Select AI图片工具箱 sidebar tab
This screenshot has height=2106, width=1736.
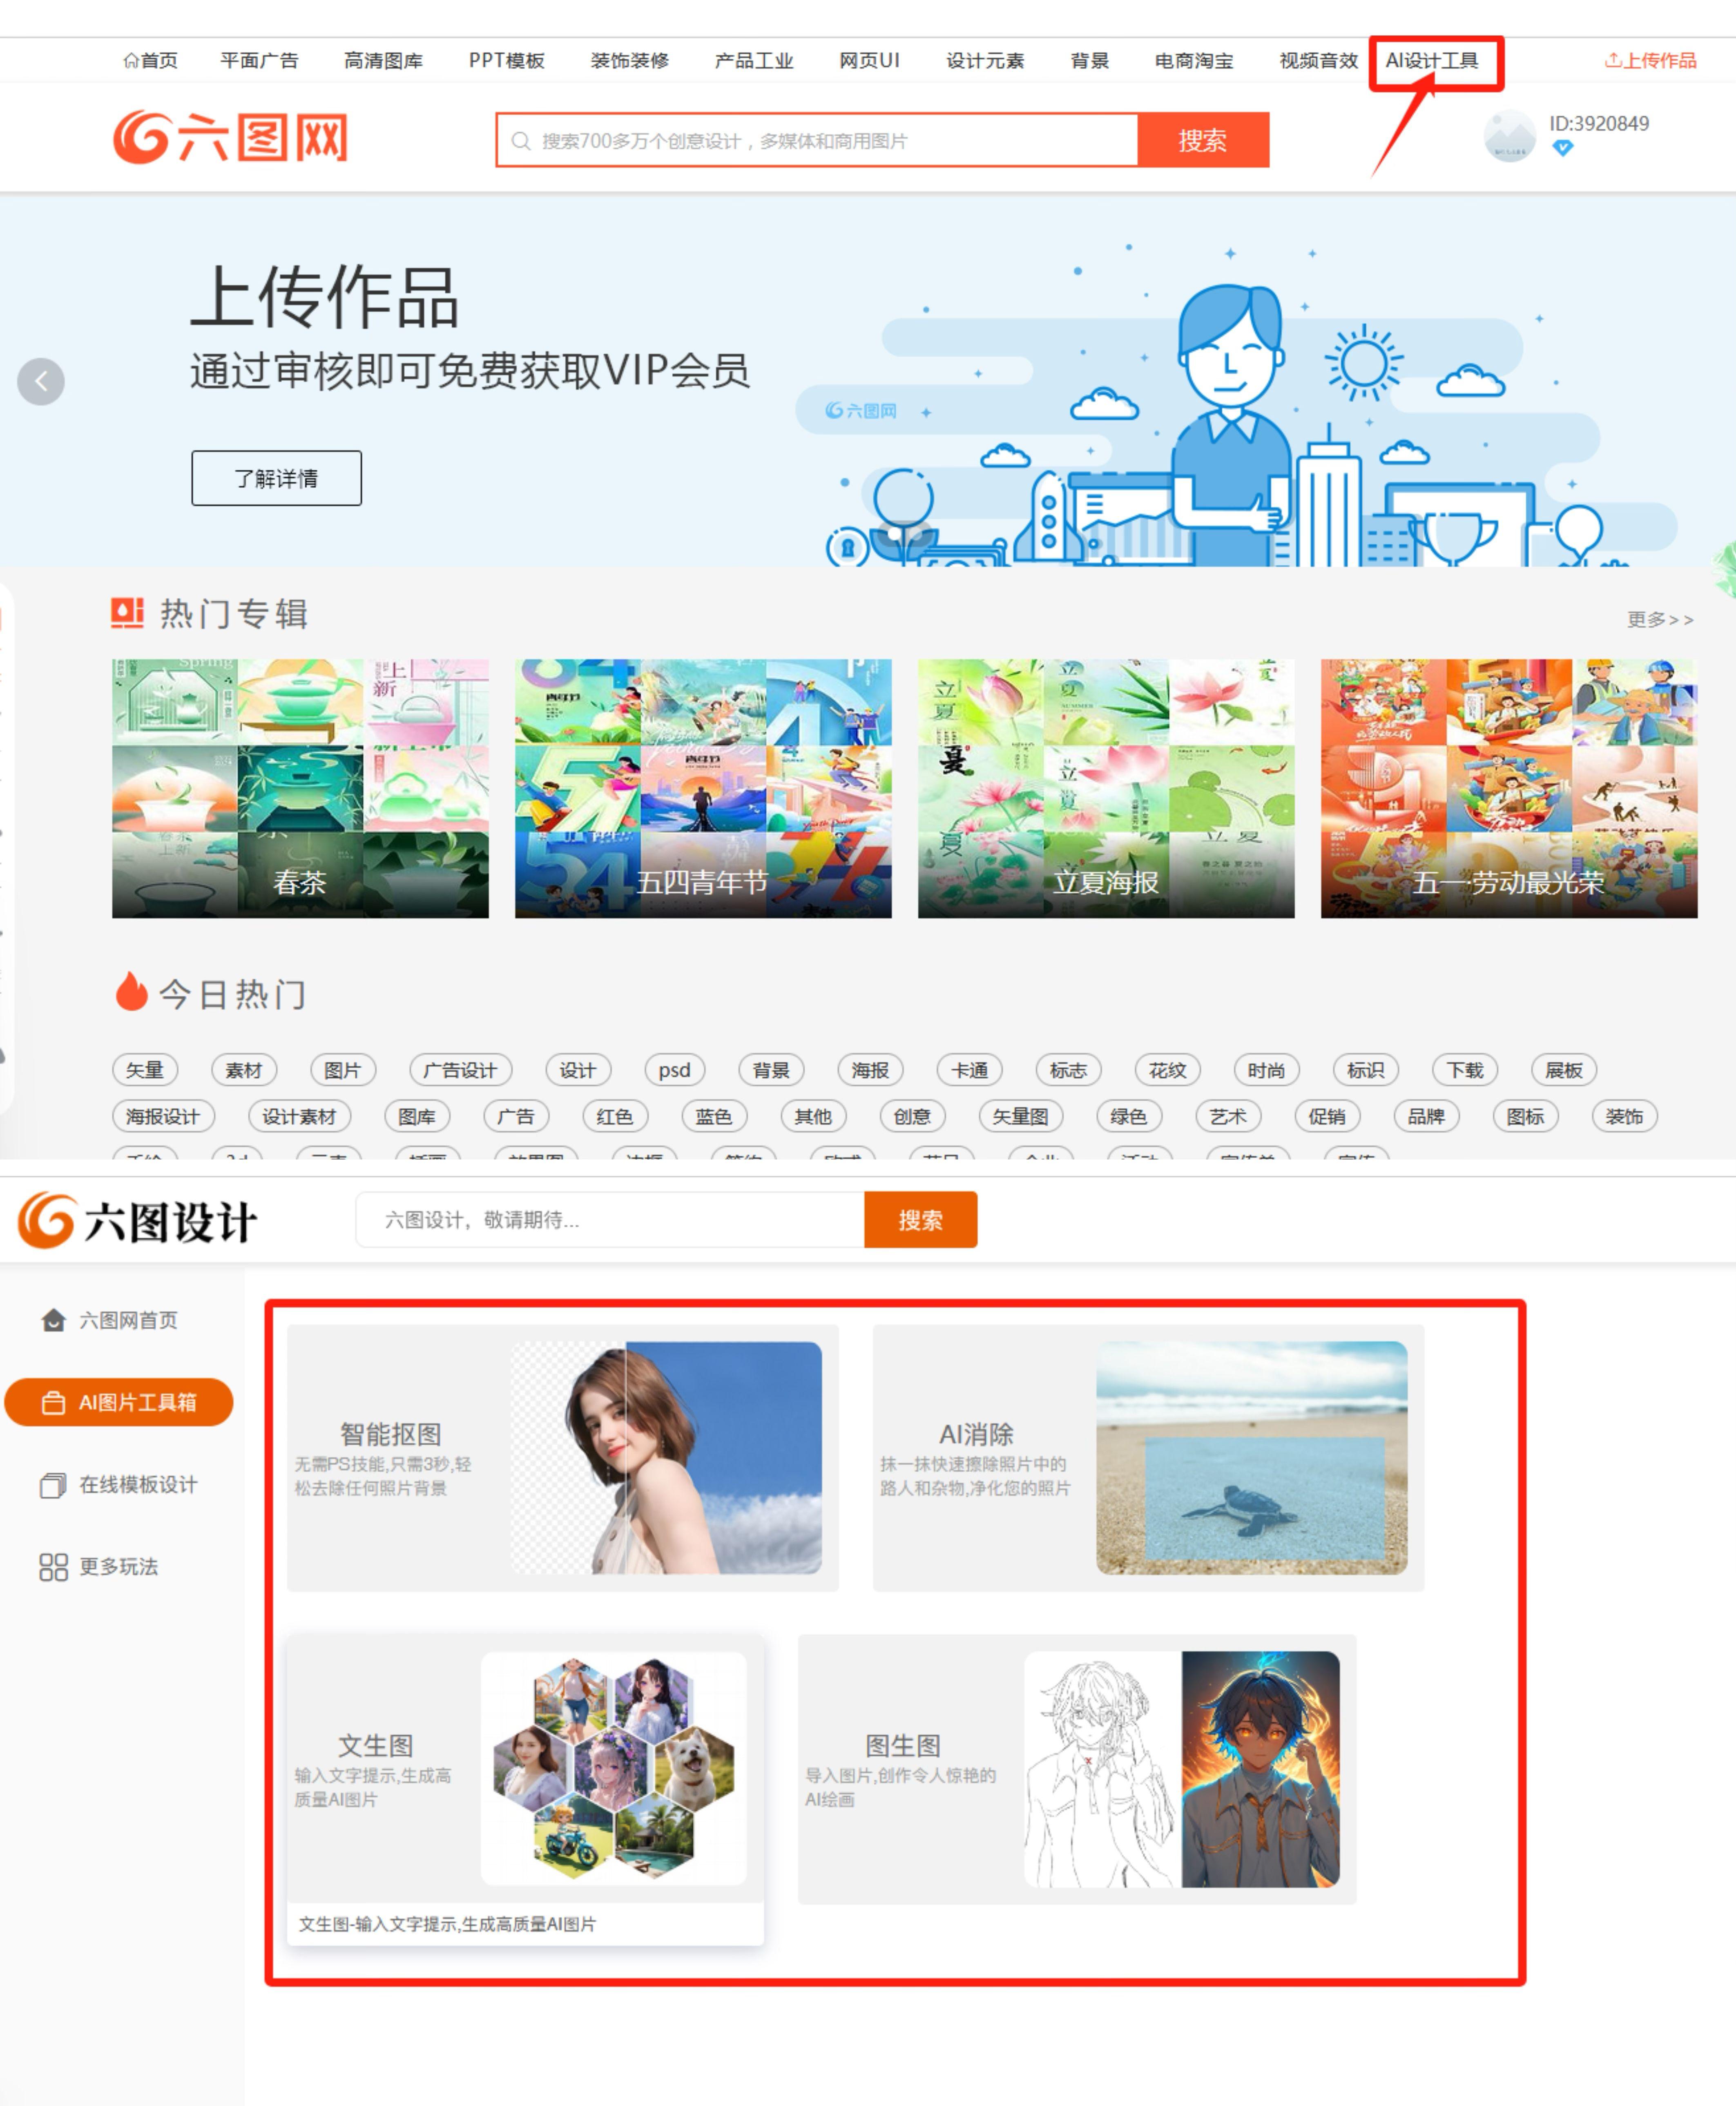[118, 1402]
